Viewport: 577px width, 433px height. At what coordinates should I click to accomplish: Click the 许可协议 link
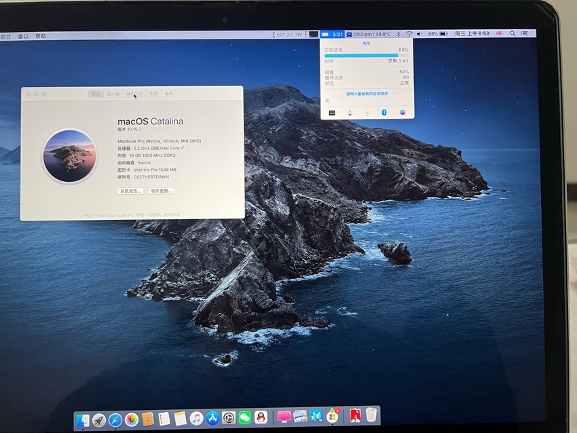(x=172, y=215)
